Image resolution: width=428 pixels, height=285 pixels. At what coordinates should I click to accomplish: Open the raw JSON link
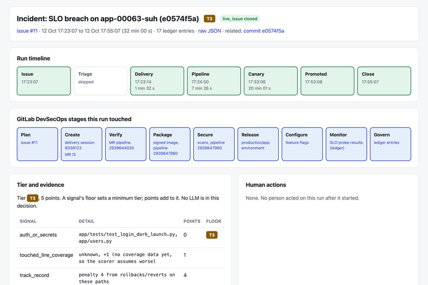pos(210,31)
